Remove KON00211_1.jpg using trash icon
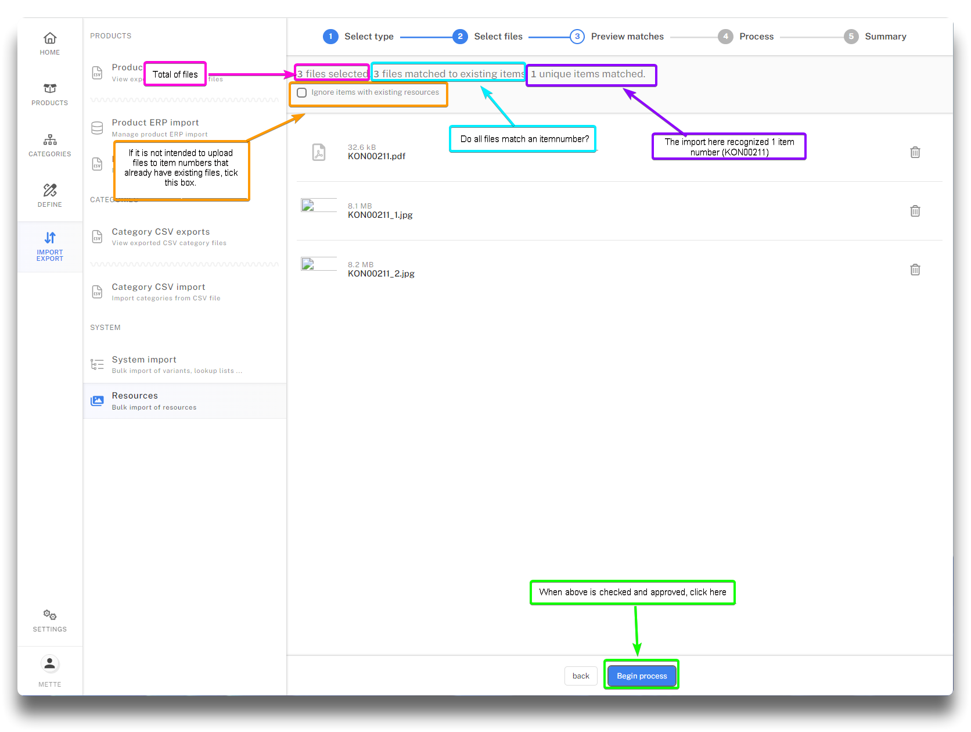 coord(915,211)
